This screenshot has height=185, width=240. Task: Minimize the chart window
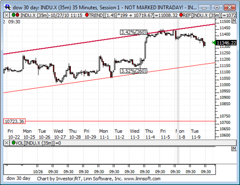204,7
